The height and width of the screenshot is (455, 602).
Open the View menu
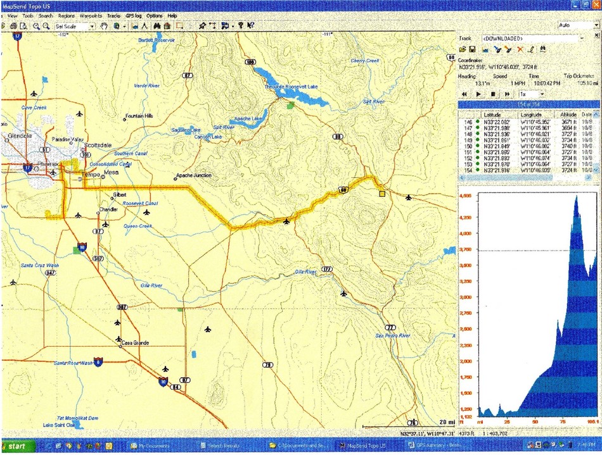point(12,16)
